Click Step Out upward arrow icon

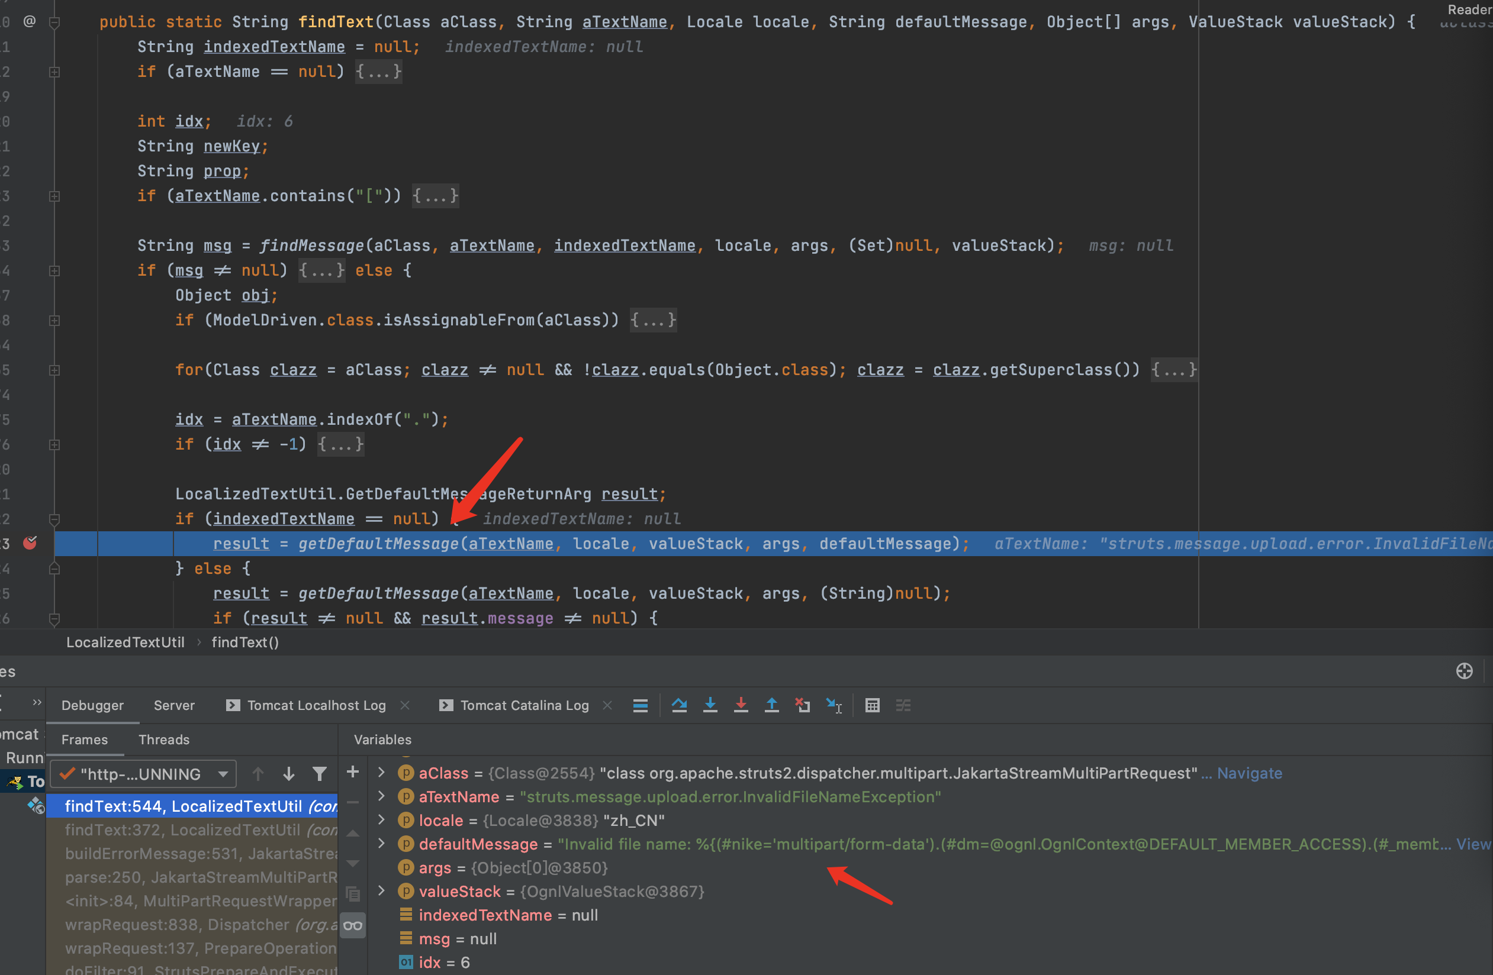coord(771,705)
